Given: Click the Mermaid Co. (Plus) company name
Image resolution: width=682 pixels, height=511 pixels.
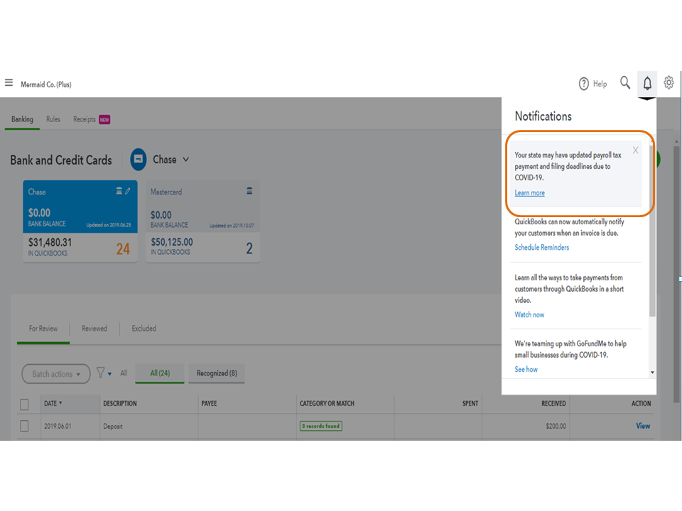Looking at the screenshot, I should click(46, 84).
